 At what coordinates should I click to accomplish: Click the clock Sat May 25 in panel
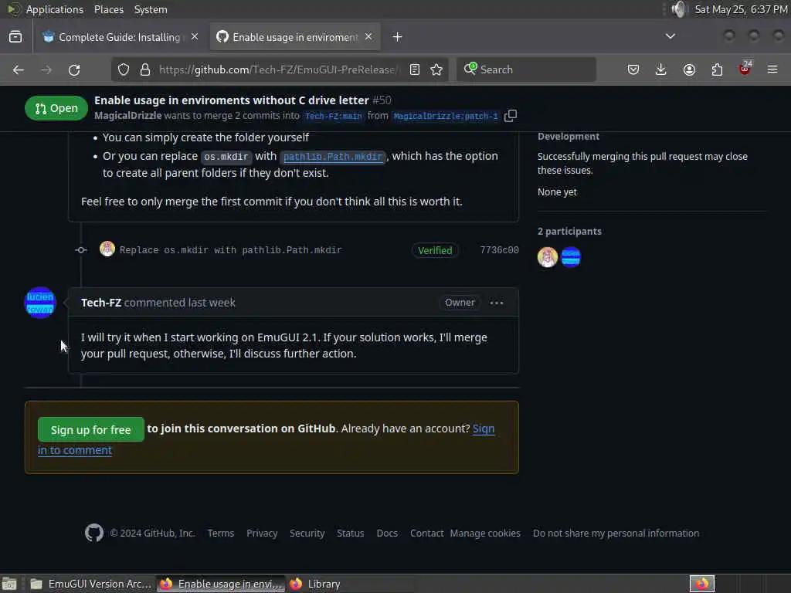741,9
